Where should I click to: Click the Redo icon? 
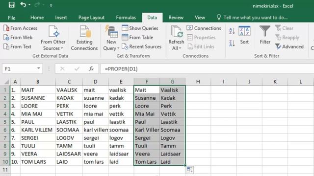tap(37, 4)
